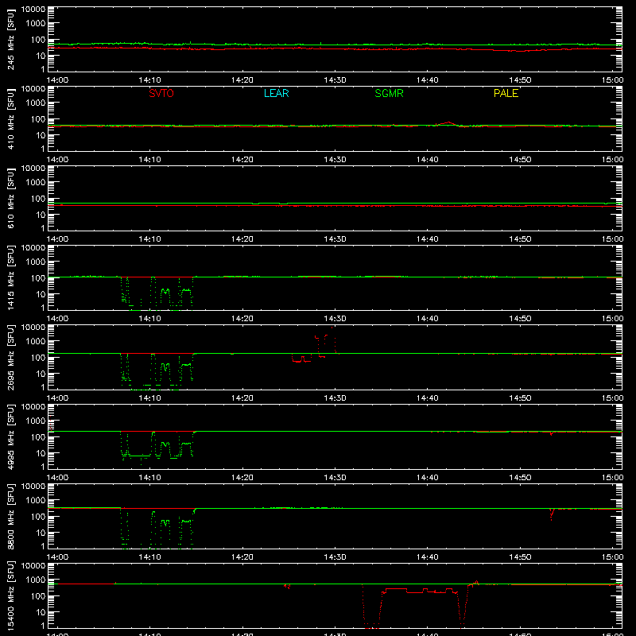Click the red SVTO station label

tap(161, 93)
